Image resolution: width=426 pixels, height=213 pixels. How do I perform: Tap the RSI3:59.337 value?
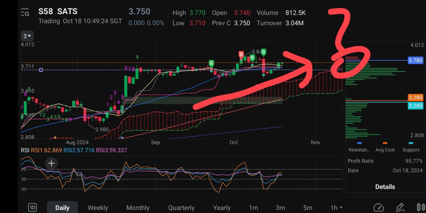click(x=111, y=150)
